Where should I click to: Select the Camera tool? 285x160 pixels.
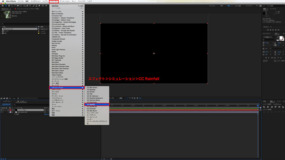pyautogui.click(x=18, y=6)
